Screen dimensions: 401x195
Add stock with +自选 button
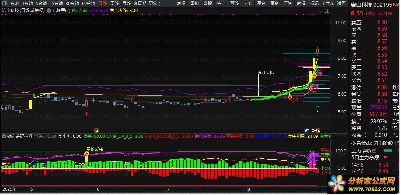(328, 3)
